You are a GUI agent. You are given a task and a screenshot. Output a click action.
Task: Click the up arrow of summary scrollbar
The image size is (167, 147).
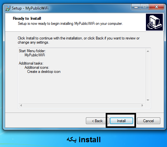point(148,51)
